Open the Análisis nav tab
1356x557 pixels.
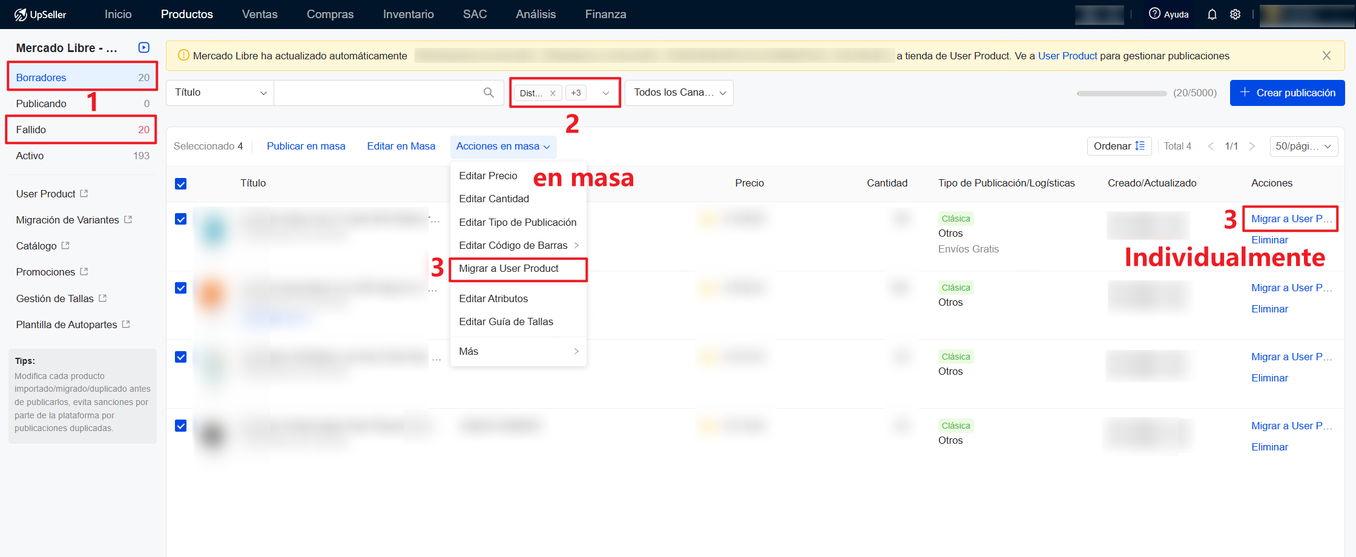click(x=536, y=15)
